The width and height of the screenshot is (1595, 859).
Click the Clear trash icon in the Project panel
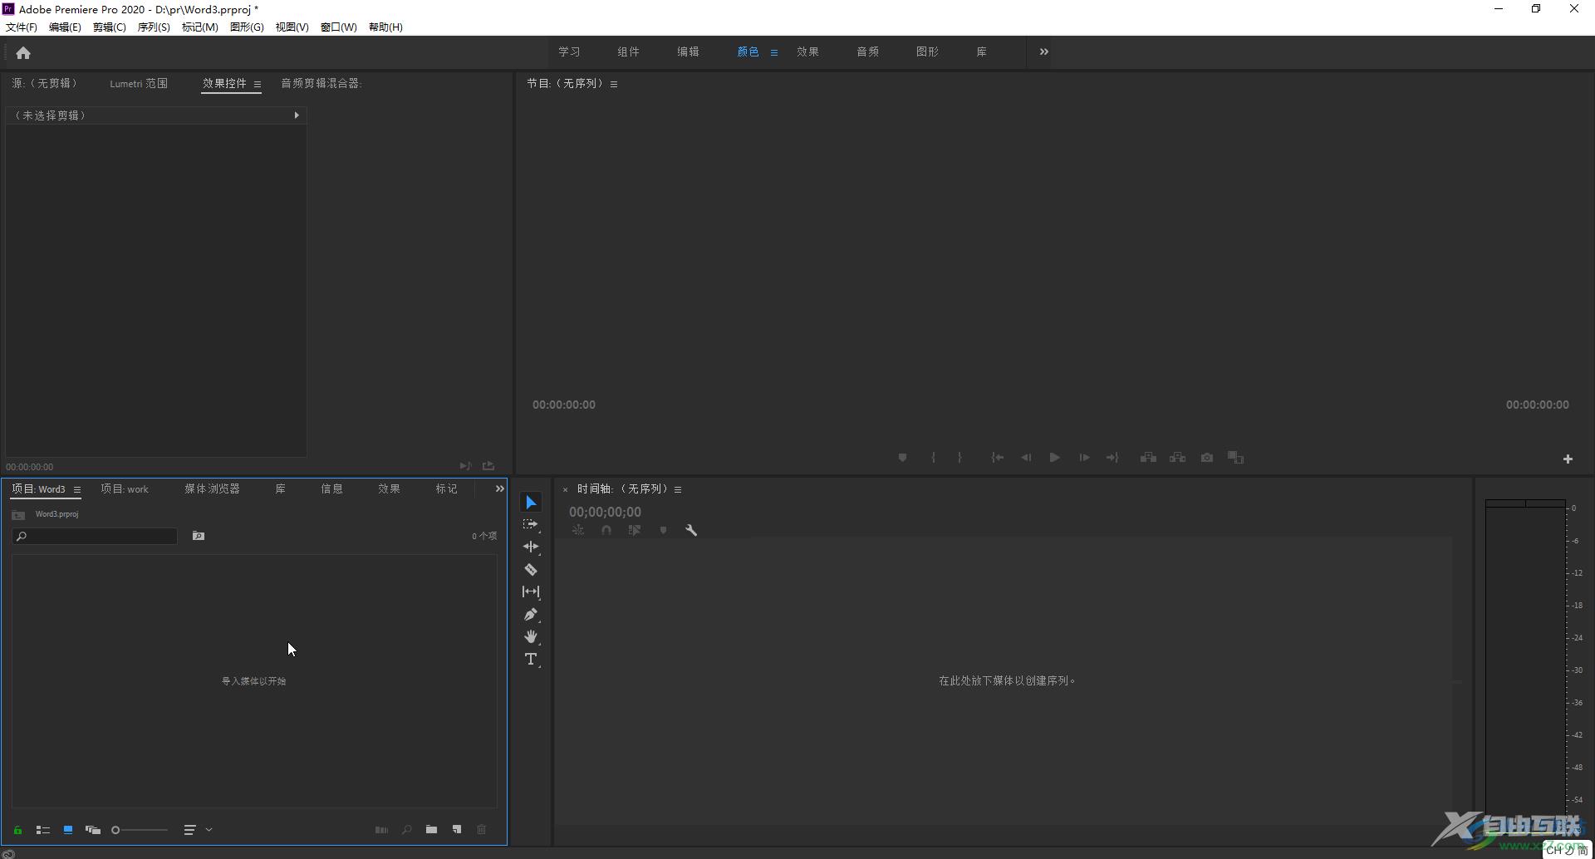coord(482,829)
